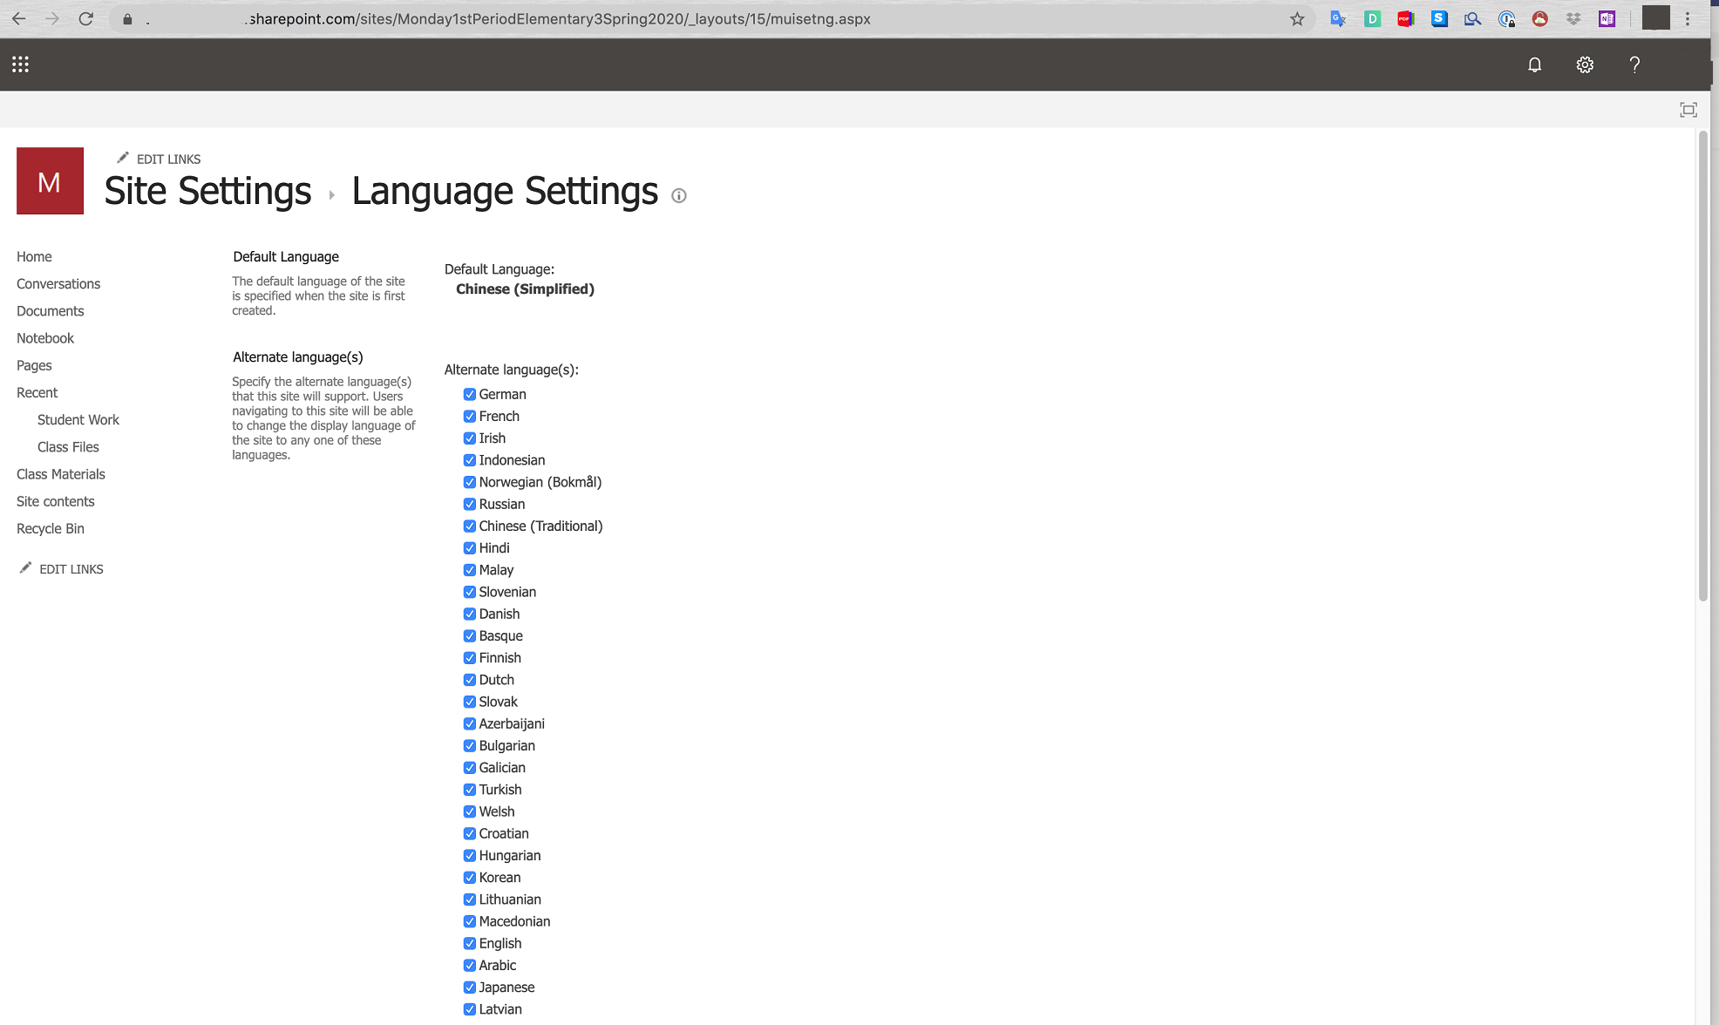1719x1025 pixels.
Task: Open the notifications bell
Action: 1534,64
